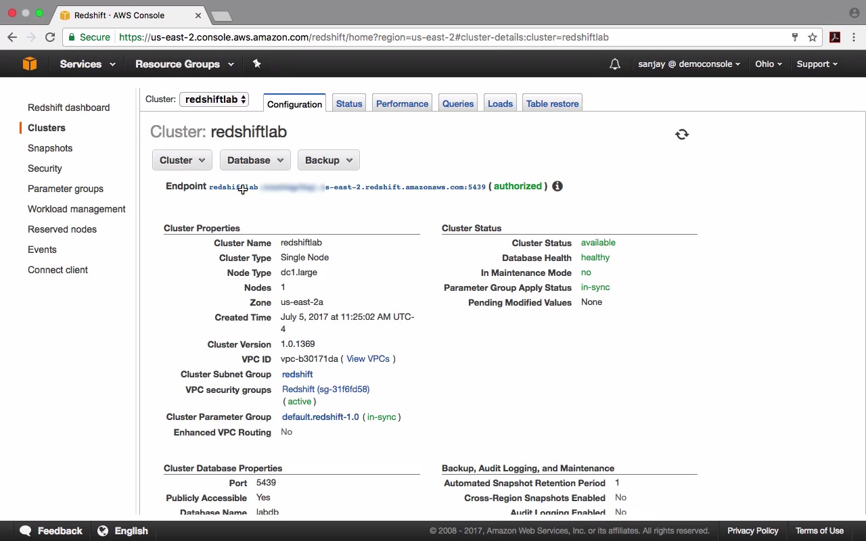The height and width of the screenshot is (541, 866).
Task: Open Parameter groups in the sidebar
Action: 66,189
